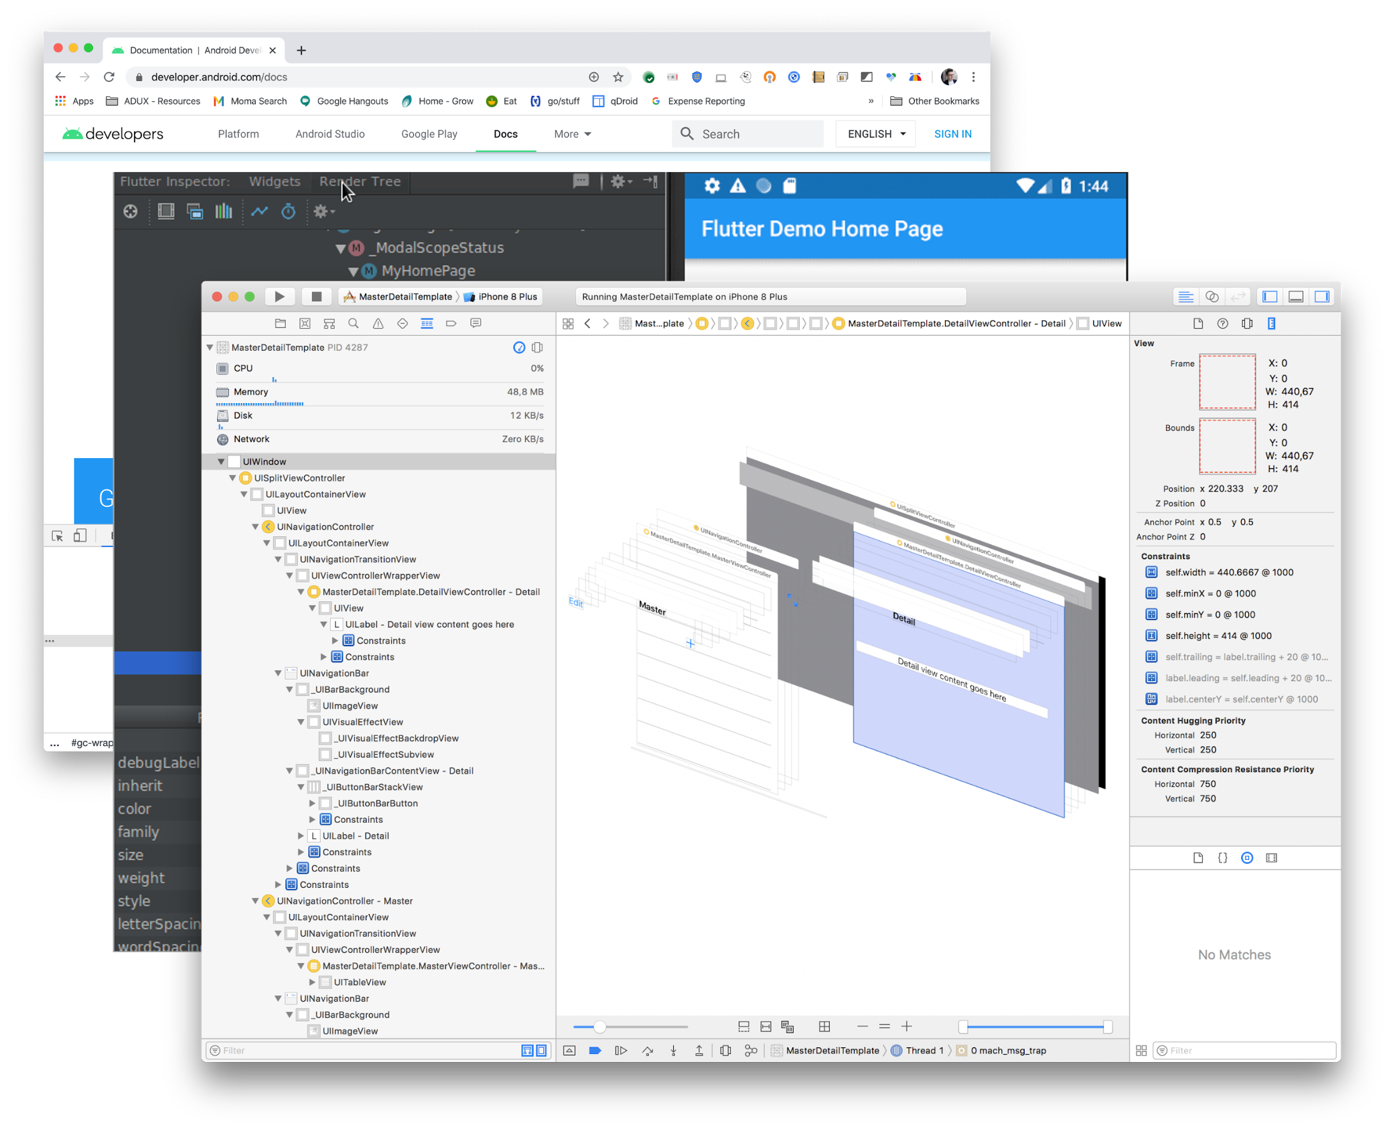Image resolution: width=1387 pixels, height=1129 pixels.
Task: Select the Network gauge row
Action: tap(379, 439)
